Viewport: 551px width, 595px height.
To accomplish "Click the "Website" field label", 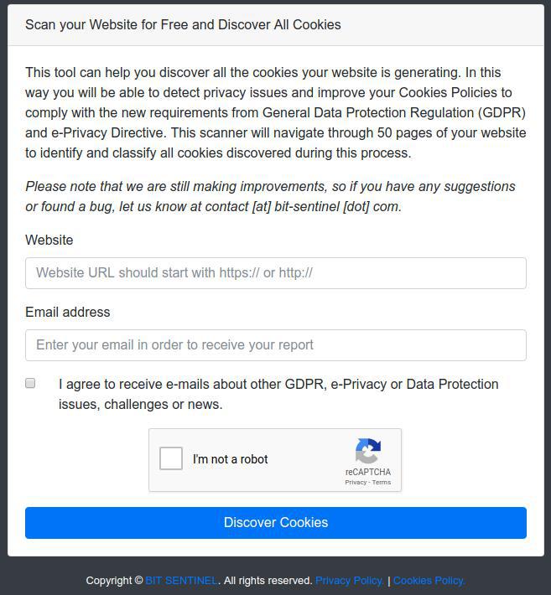I will tap(49, 240).
